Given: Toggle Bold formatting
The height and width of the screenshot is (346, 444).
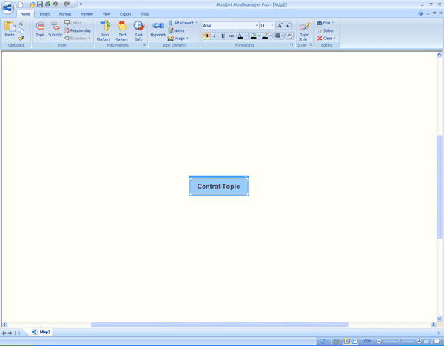Looking at the screenshot, I should click(206, 36).
